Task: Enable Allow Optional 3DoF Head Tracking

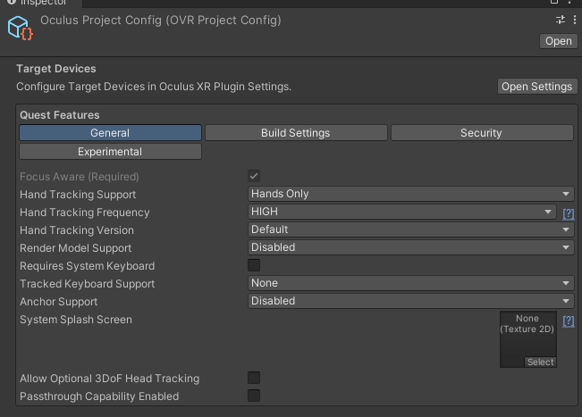Action: tap(254, 378)
